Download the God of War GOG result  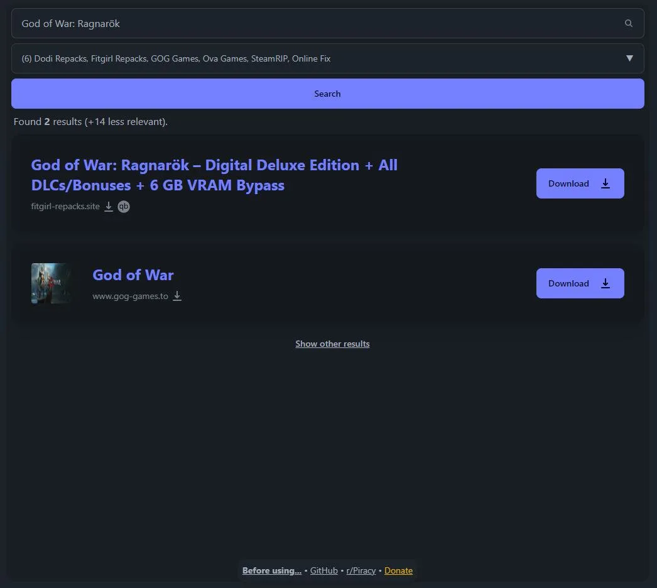pos(580,283)
